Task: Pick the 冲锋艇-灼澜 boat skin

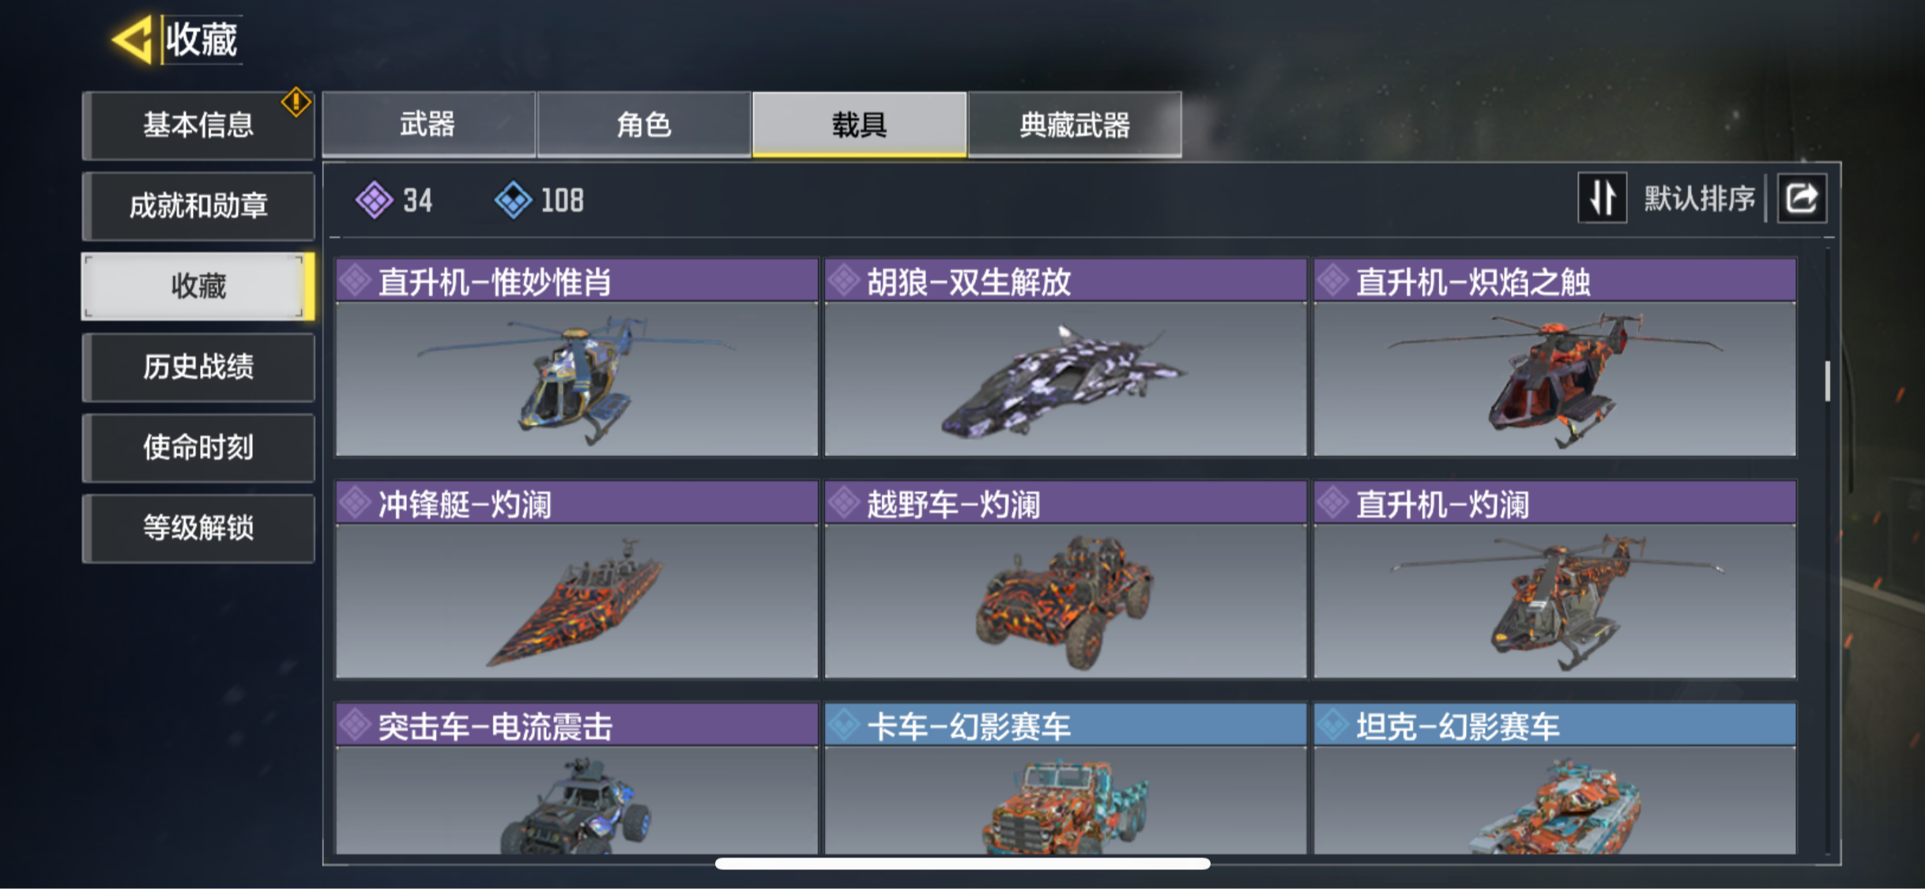Action: [x=577, y=579]
